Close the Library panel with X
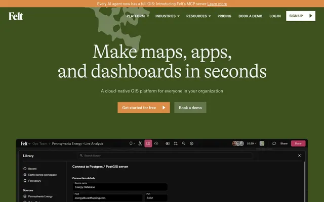This screenshot has width=324, height=202. (299, 156)
